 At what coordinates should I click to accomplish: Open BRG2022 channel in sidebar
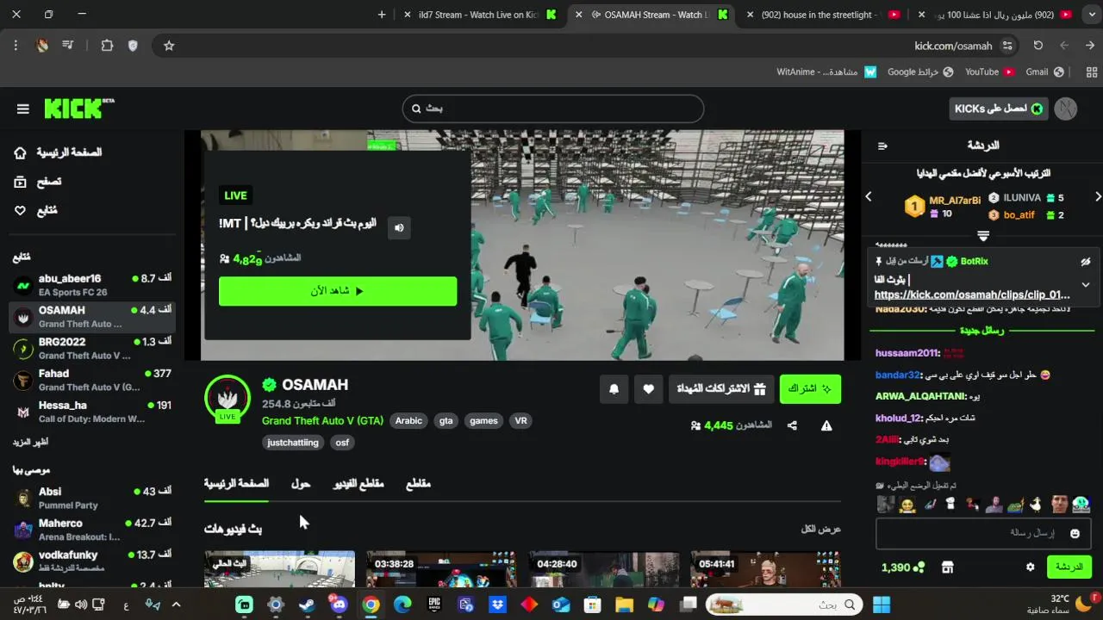[92, 349]
